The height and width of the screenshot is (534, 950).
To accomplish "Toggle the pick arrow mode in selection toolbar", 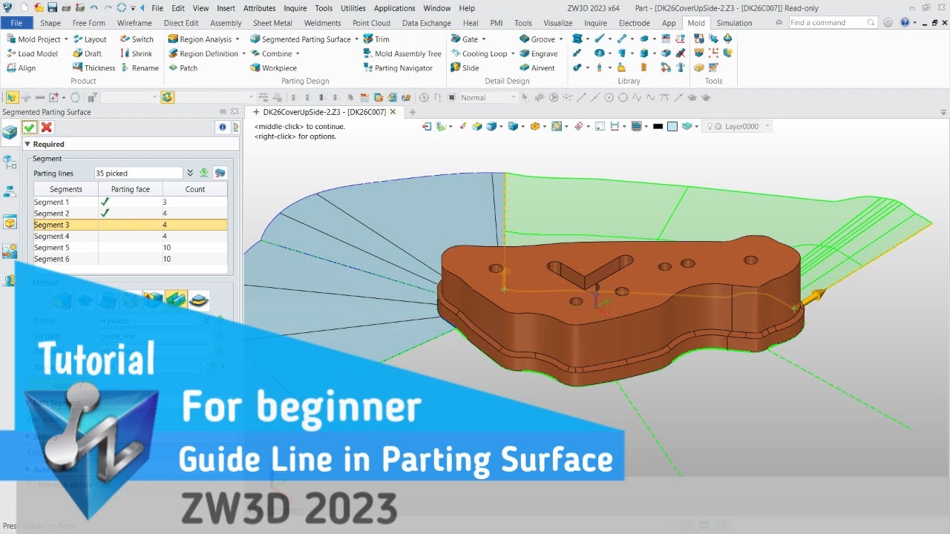I will pos(11,97).
